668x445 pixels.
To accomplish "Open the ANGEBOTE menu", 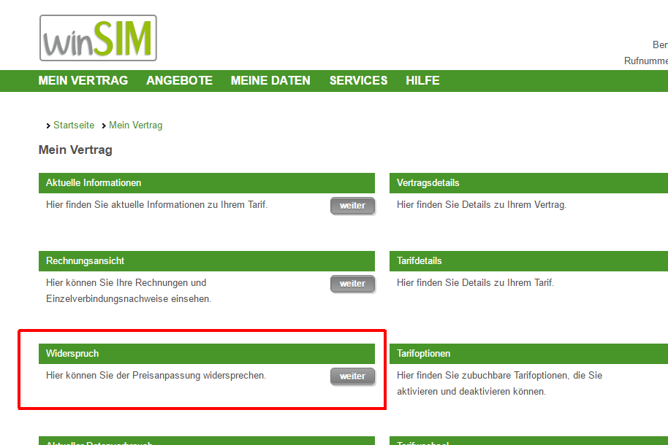I will pyautogui.click(x=179, y=80).
